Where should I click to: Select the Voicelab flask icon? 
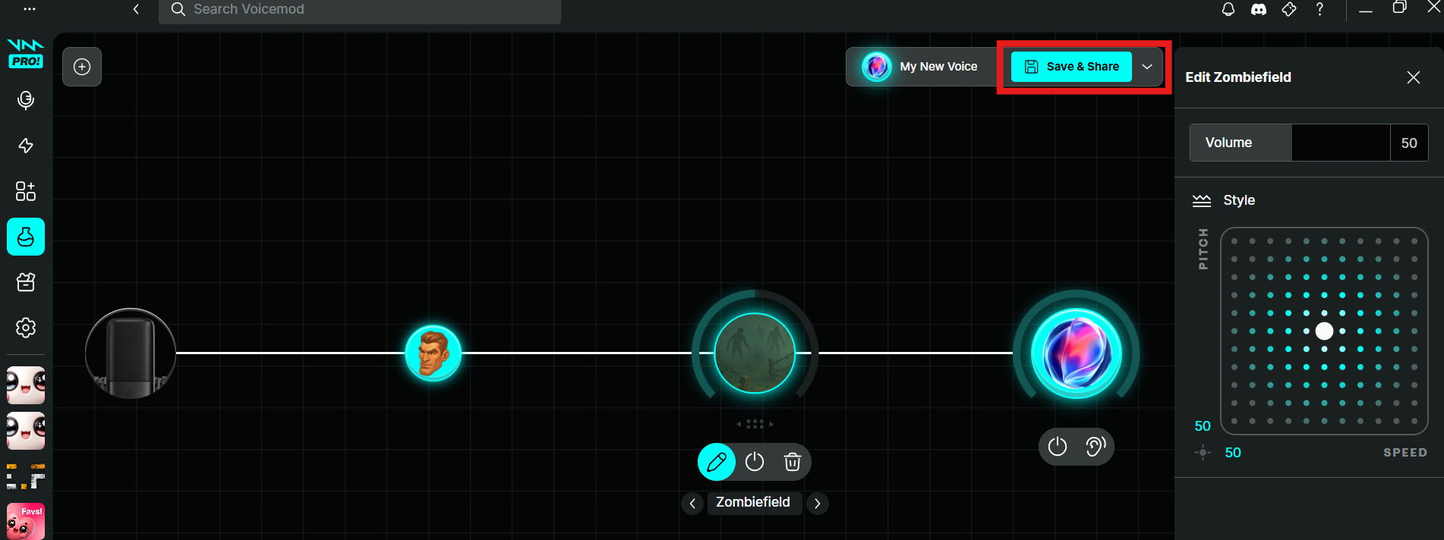[x=26, y=237]
